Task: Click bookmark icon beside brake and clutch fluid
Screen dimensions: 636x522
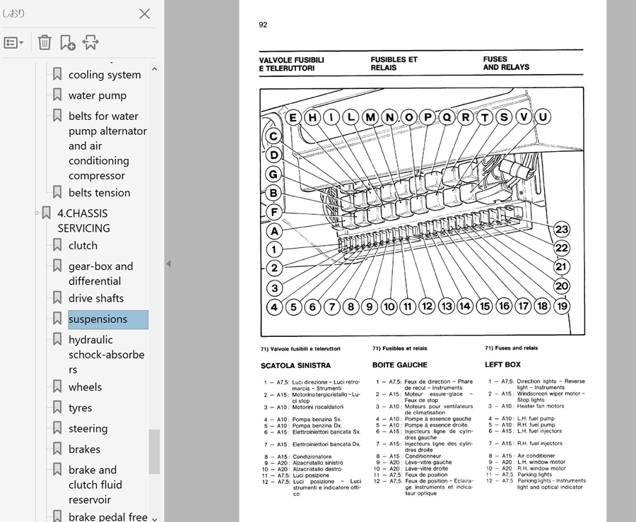Action: (x=57, y=469)
